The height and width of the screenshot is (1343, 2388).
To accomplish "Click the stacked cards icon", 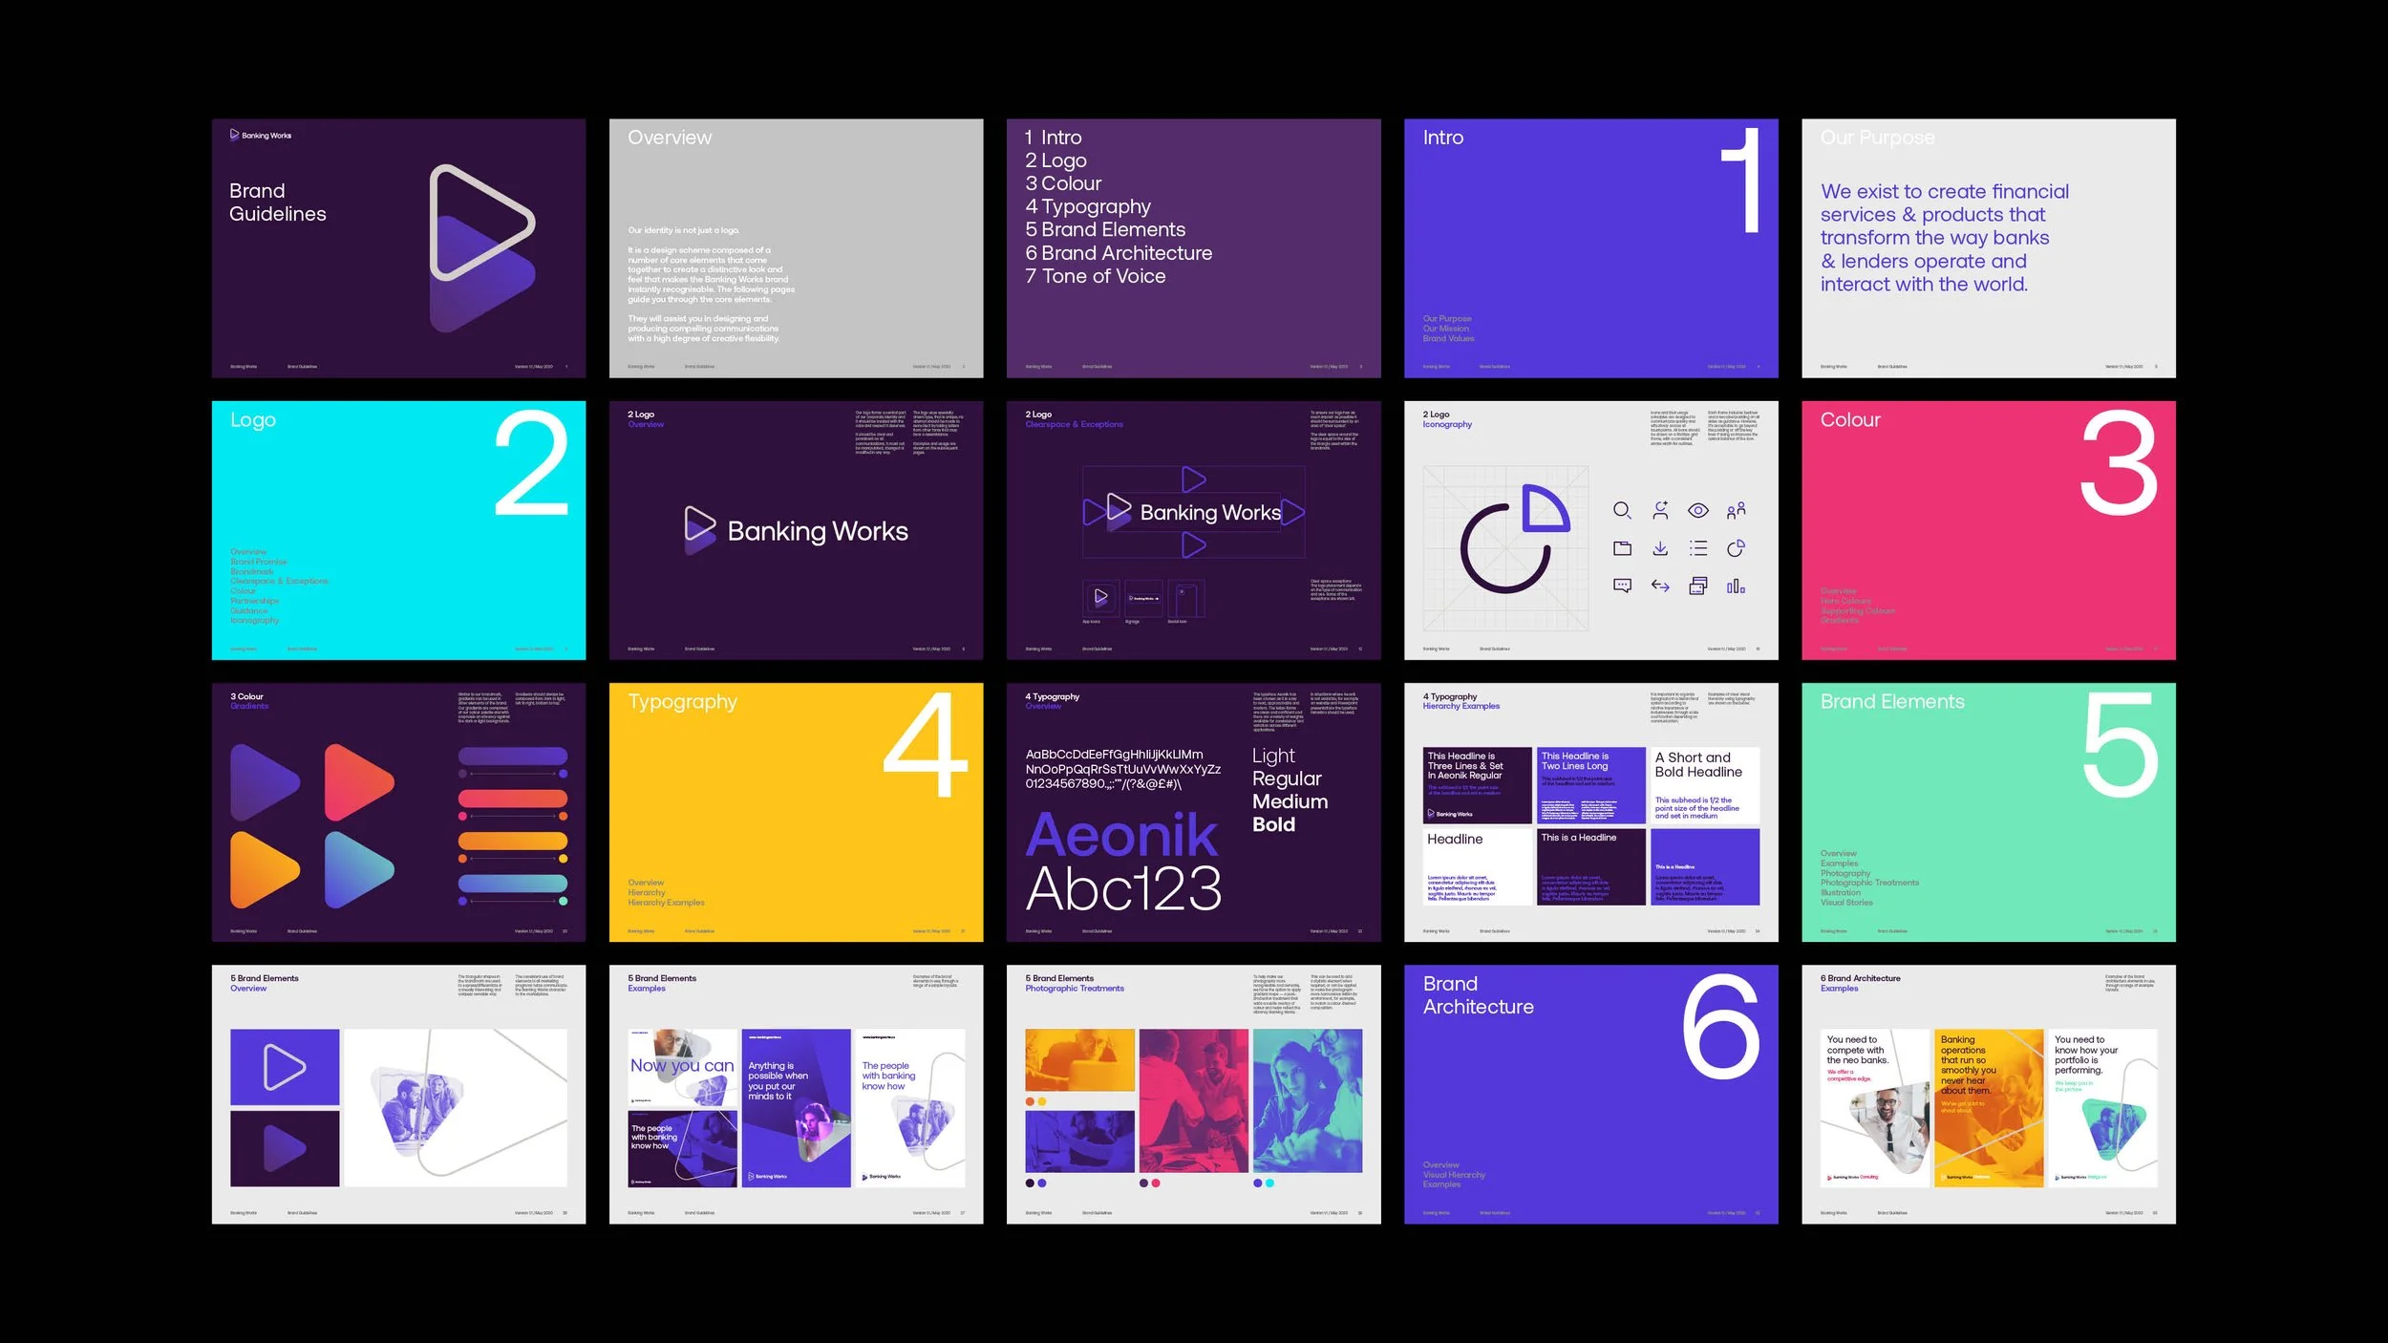I will (1698, 586).
